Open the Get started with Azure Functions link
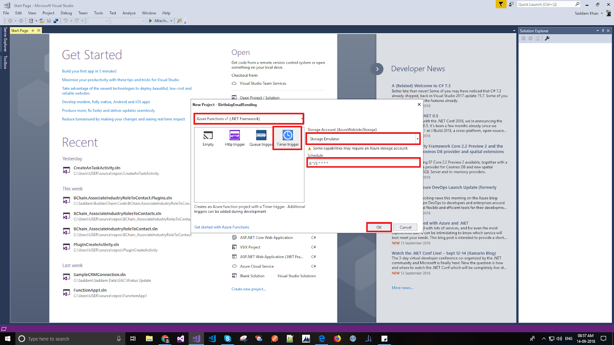Viewport: 614px width, 345px height. tap(222, 227)
